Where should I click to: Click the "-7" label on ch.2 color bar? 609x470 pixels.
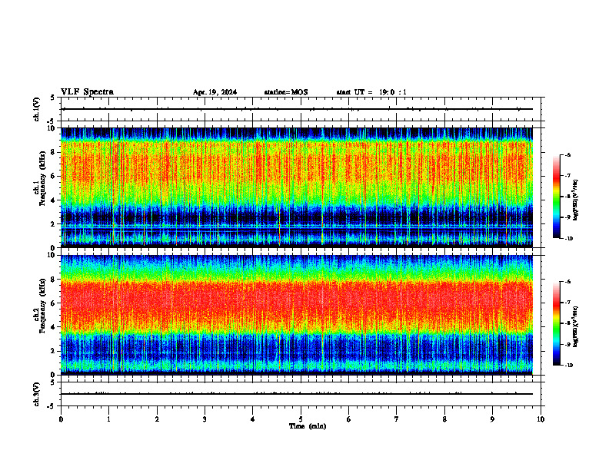pyautogui.click(x=567, y=303)
